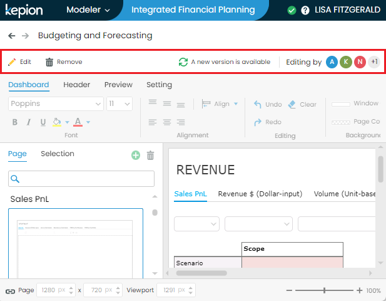
Task: Click the Undo button
Action: click(x=268, y=104)
